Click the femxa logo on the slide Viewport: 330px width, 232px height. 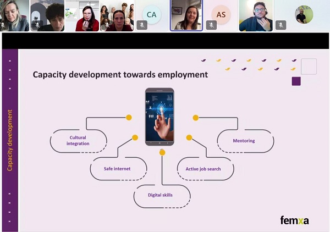pos(294,220)
